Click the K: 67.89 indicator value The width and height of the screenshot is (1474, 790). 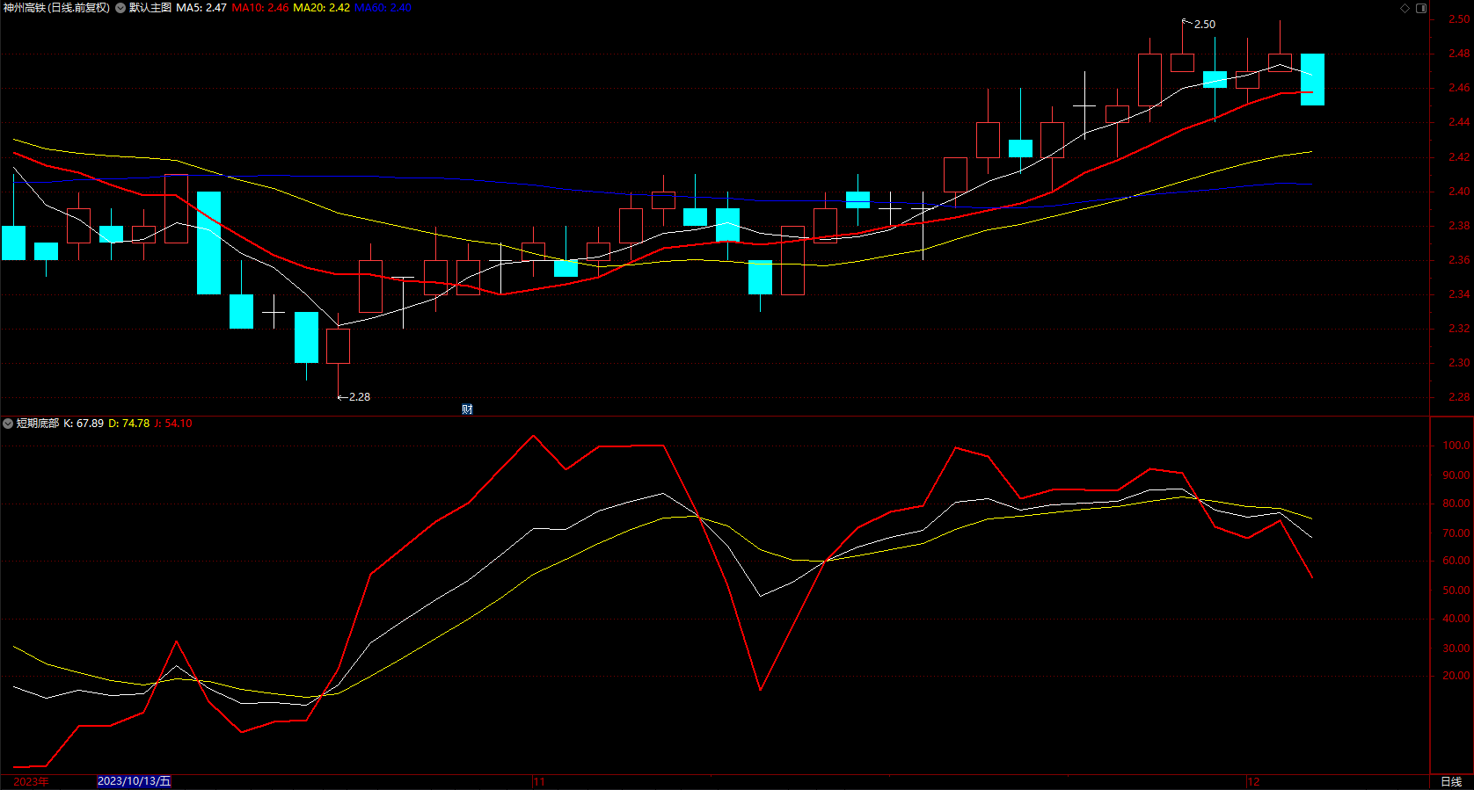coord(84,424)
